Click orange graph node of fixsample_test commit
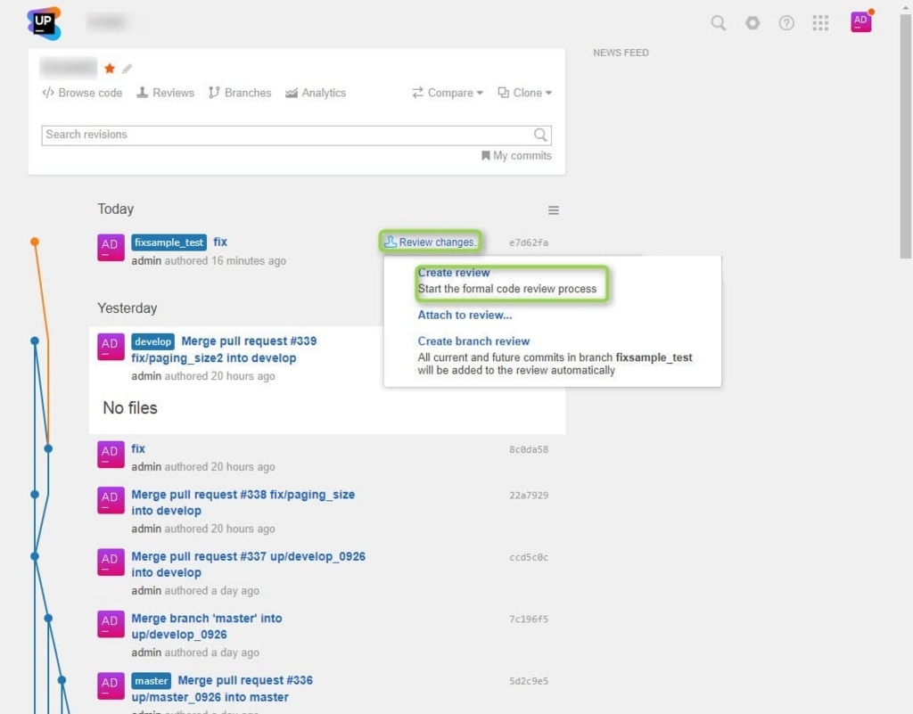This screenshot has width=913, height=714. (35, 242)
